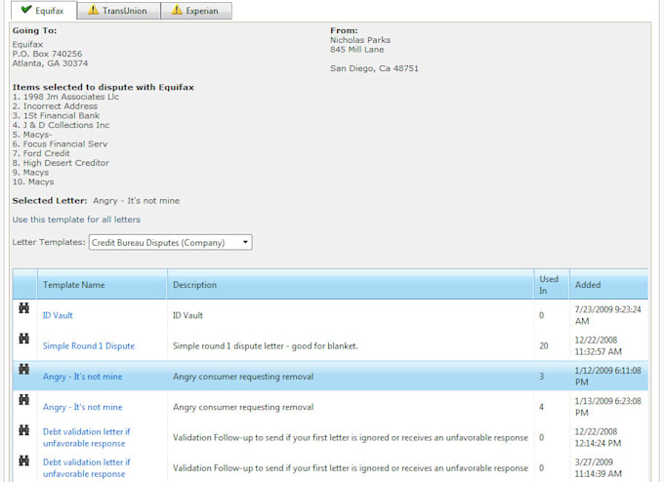Click Selected Letter value 'Angry - It's not mine'

[x=137, y=201]
